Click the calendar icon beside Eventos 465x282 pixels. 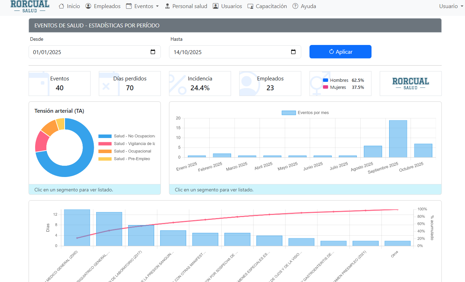(x=129, y=6)
